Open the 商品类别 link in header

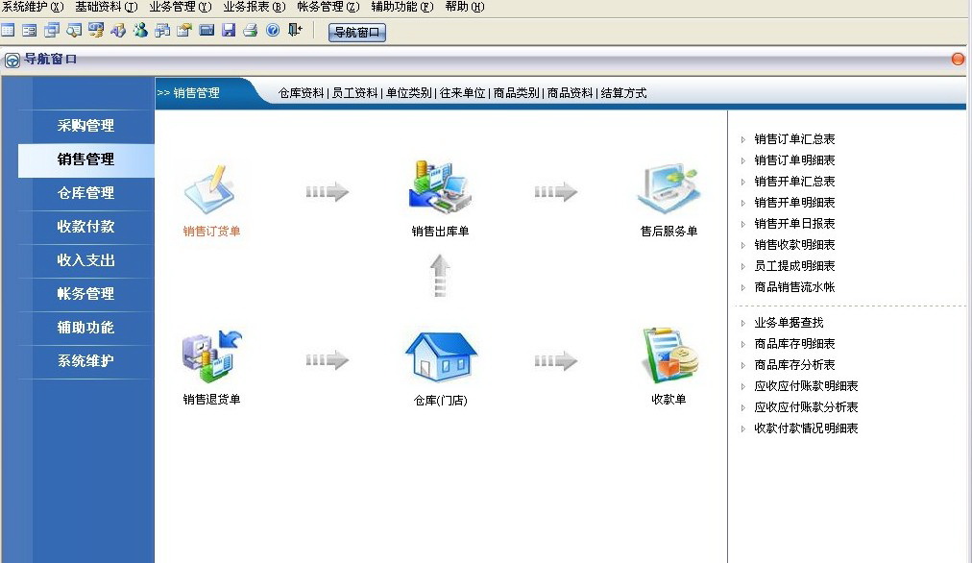point(517,93)
